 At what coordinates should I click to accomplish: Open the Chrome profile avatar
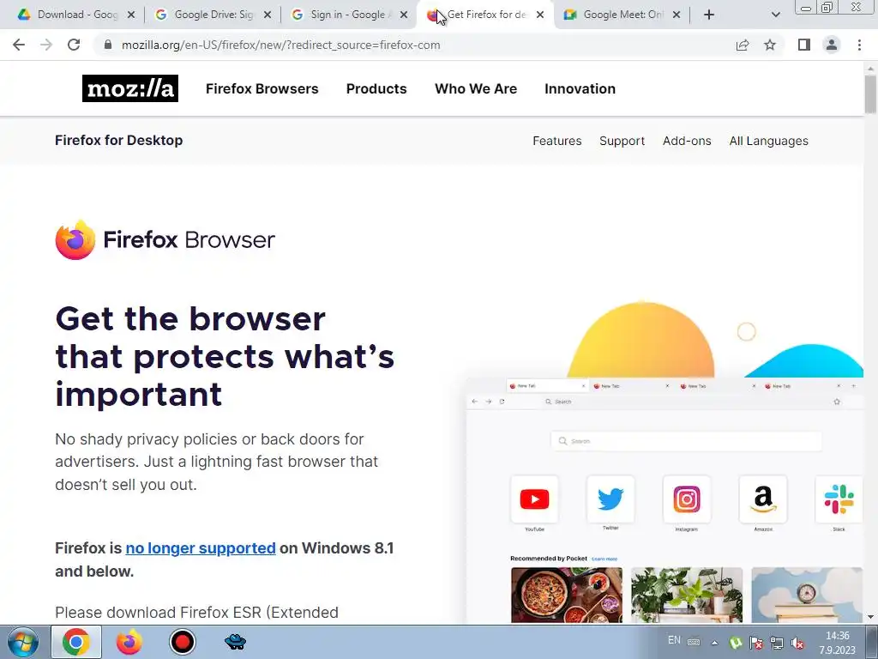(x=832, y=45)
